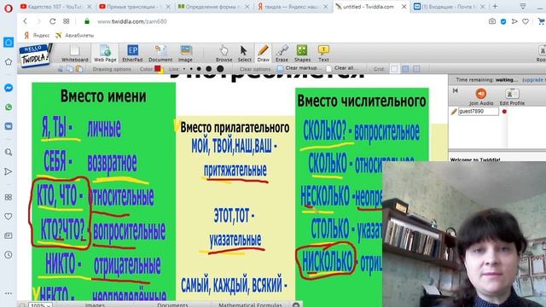Open the tab list menu icon

click(523, 6)
